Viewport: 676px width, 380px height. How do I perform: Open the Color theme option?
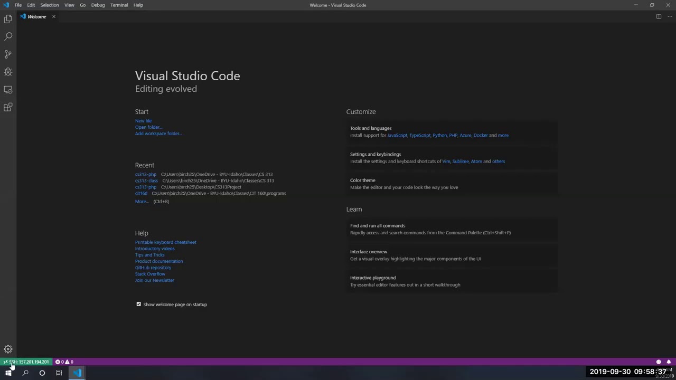[452, 184]
